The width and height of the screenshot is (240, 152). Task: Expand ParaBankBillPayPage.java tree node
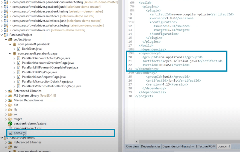tap(15, 72)
